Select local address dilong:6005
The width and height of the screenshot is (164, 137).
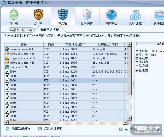pos(68,107)
